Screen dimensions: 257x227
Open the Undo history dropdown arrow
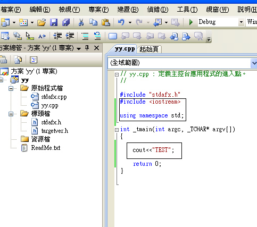130,22
